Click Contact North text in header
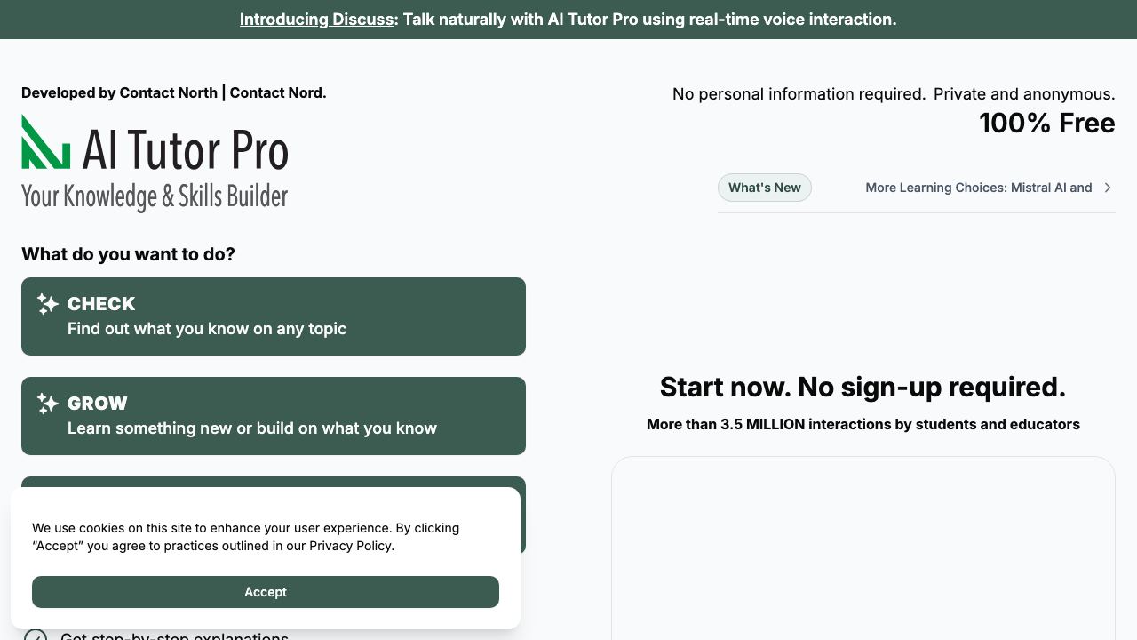Image resolution: width=1137 pixels, height=640 pixels. coord(169,92)
